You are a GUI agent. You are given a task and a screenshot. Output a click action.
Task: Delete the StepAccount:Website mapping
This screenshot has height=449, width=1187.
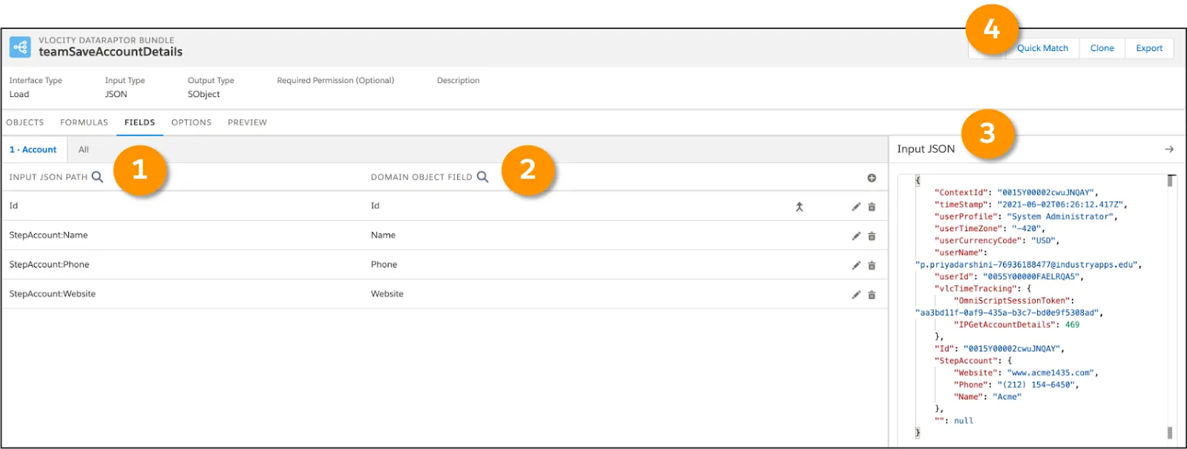click(x=872, y=294)
